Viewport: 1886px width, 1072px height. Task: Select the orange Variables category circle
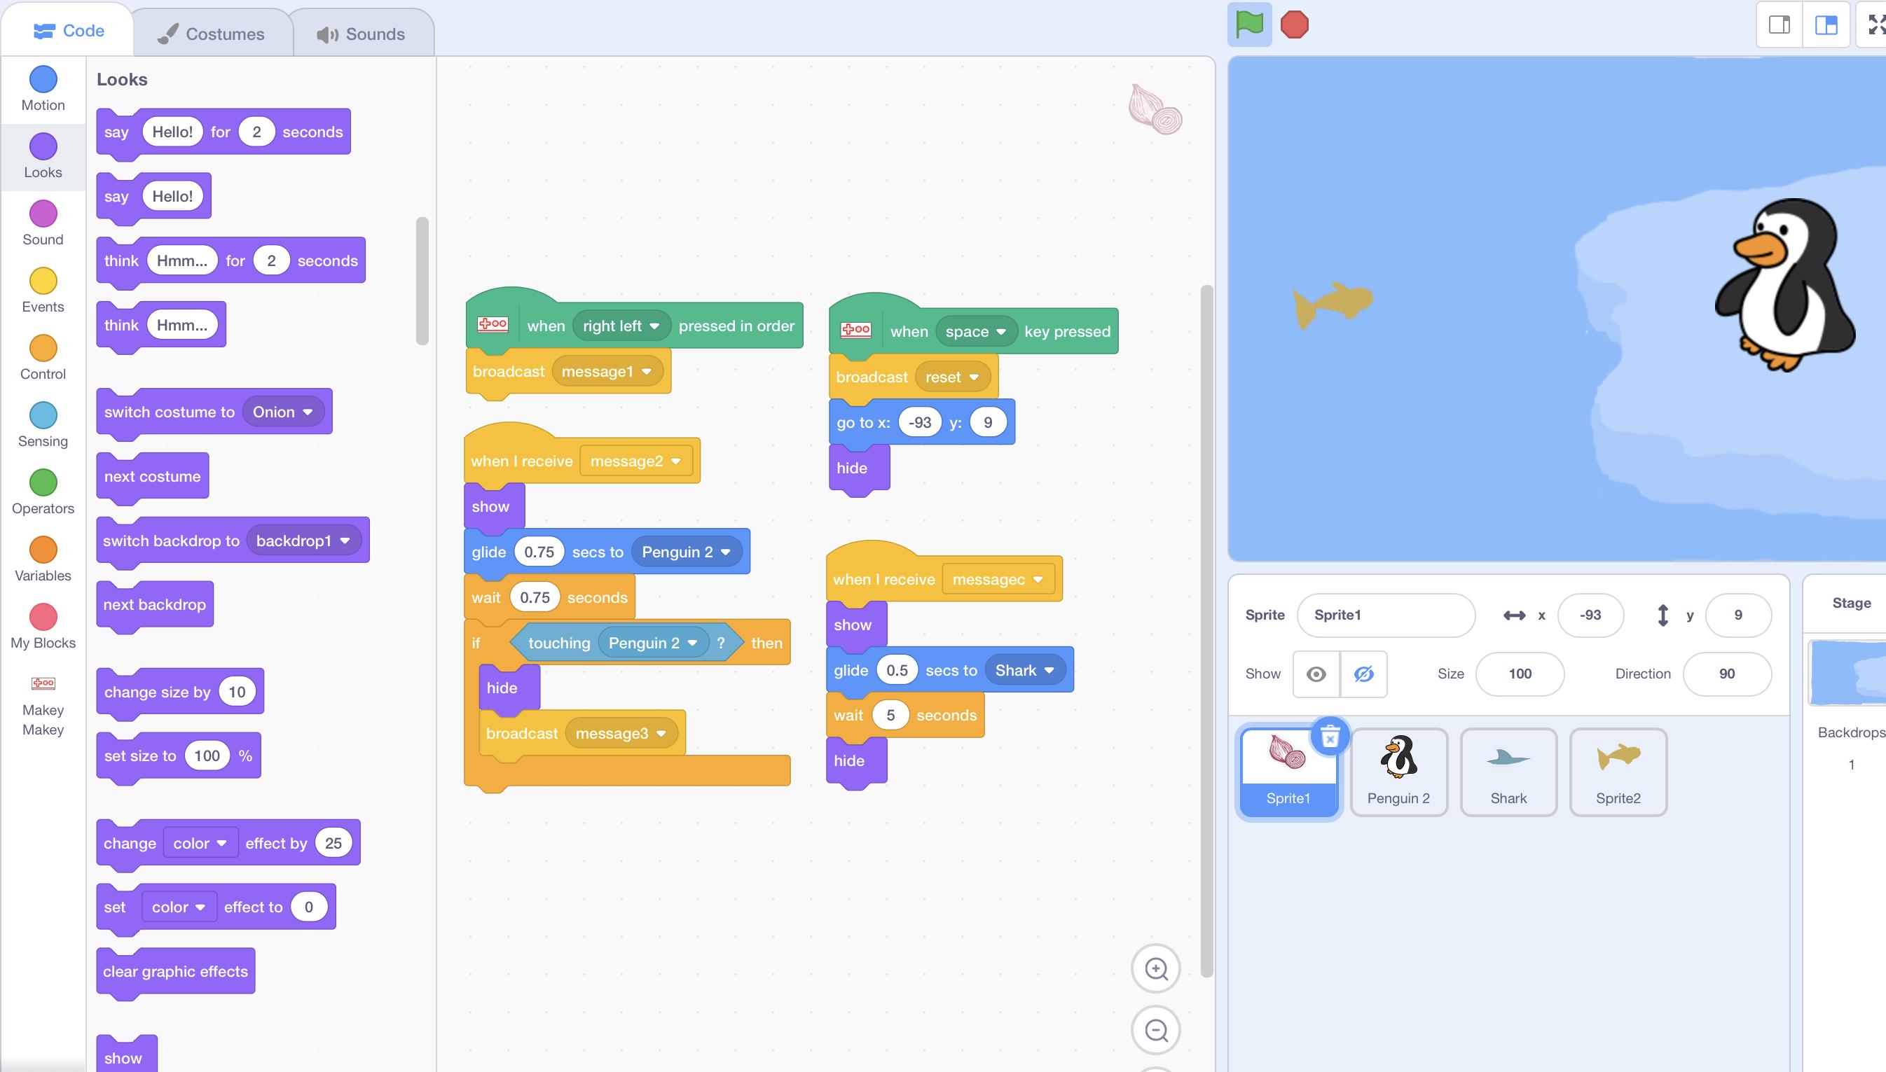pyautogui.click(x=43, y=550)
